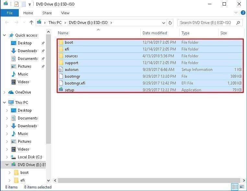Select the bootmgr file
Screen dimensions: 247x191
pos(150,76)
